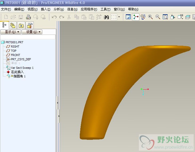Click the Regenerate model icon
This screenshot has width=195, height=152.
99,17
